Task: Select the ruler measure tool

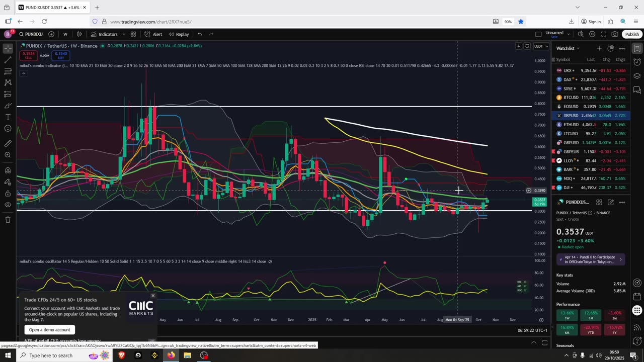Action: (8, 144)
